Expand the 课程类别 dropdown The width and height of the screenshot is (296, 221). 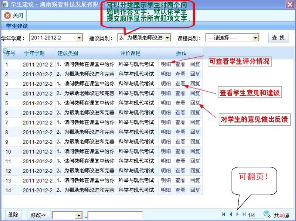point(256,38)
